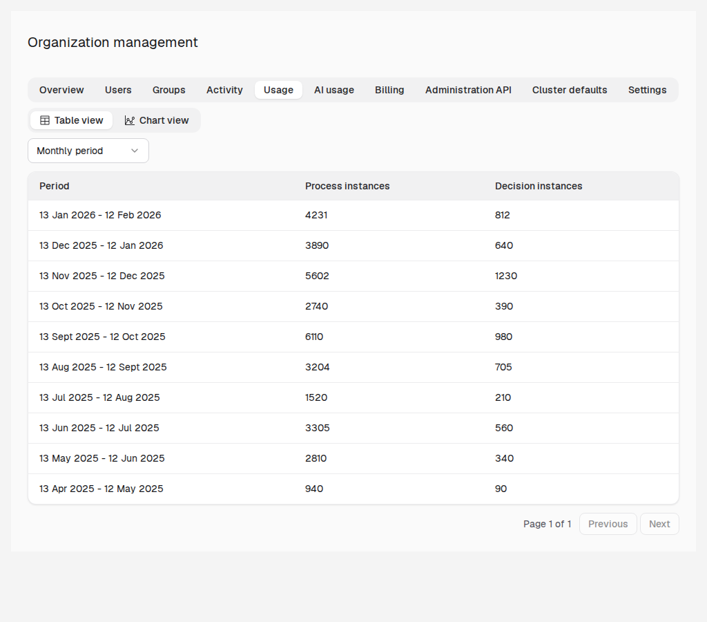Switch to the Users tab
The height and width of the screenshot is (622, 707).
click(x=118, y=90)
